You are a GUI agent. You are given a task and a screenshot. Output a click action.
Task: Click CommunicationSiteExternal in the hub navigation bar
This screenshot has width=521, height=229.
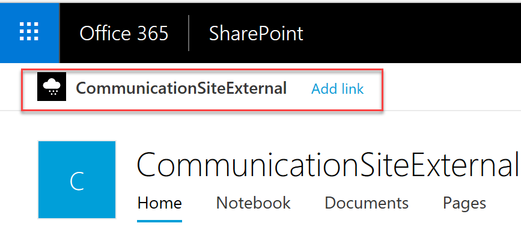(181, 88)
